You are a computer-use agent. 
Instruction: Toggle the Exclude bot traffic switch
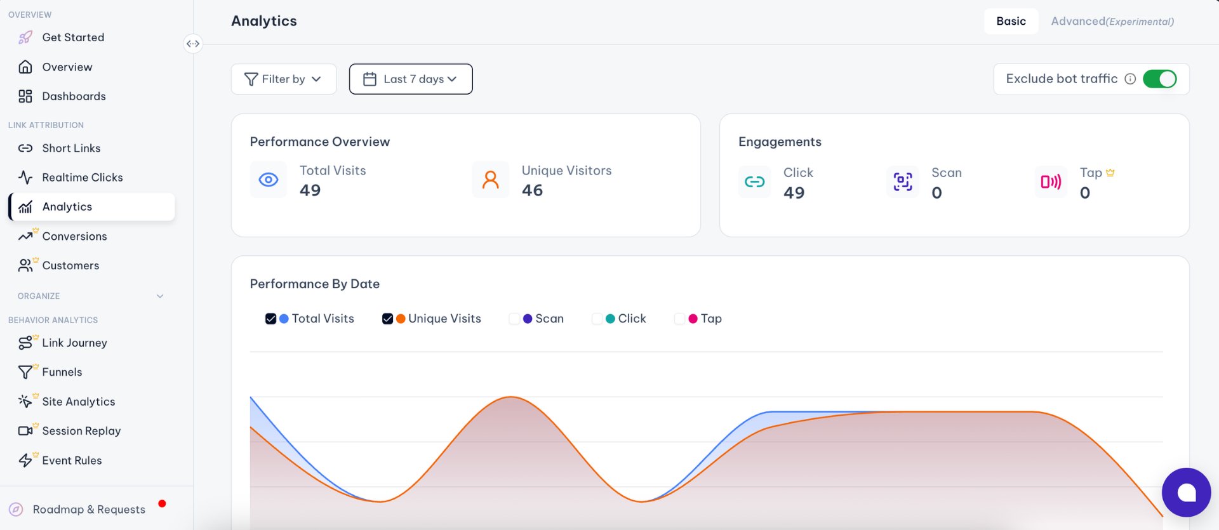[1160, 79]
